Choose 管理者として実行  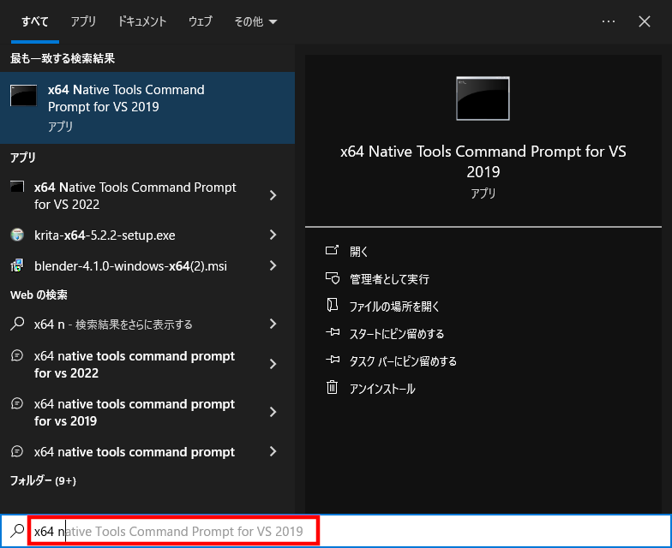click(389, 279)
